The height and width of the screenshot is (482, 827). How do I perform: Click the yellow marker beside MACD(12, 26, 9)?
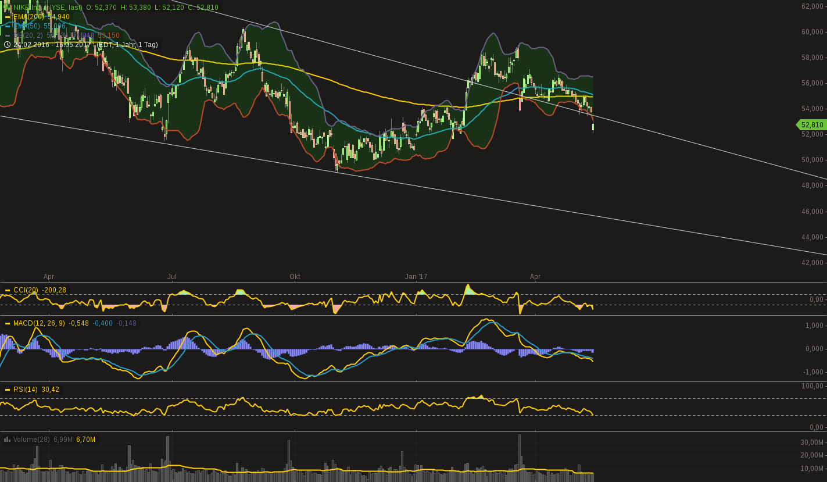pos(7,323)
